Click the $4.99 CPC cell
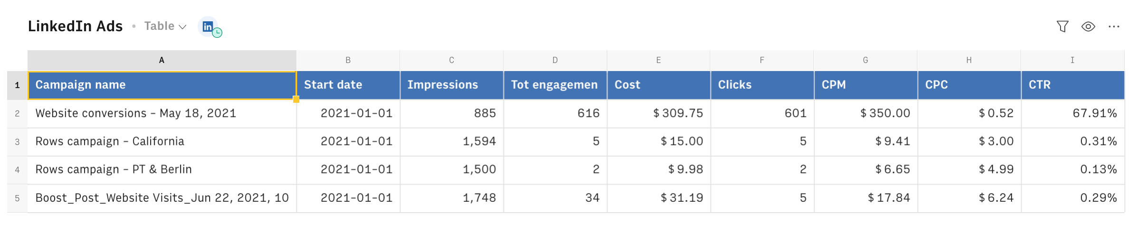Viewport: 1147px width, 233px height. (x=969, y=170)
